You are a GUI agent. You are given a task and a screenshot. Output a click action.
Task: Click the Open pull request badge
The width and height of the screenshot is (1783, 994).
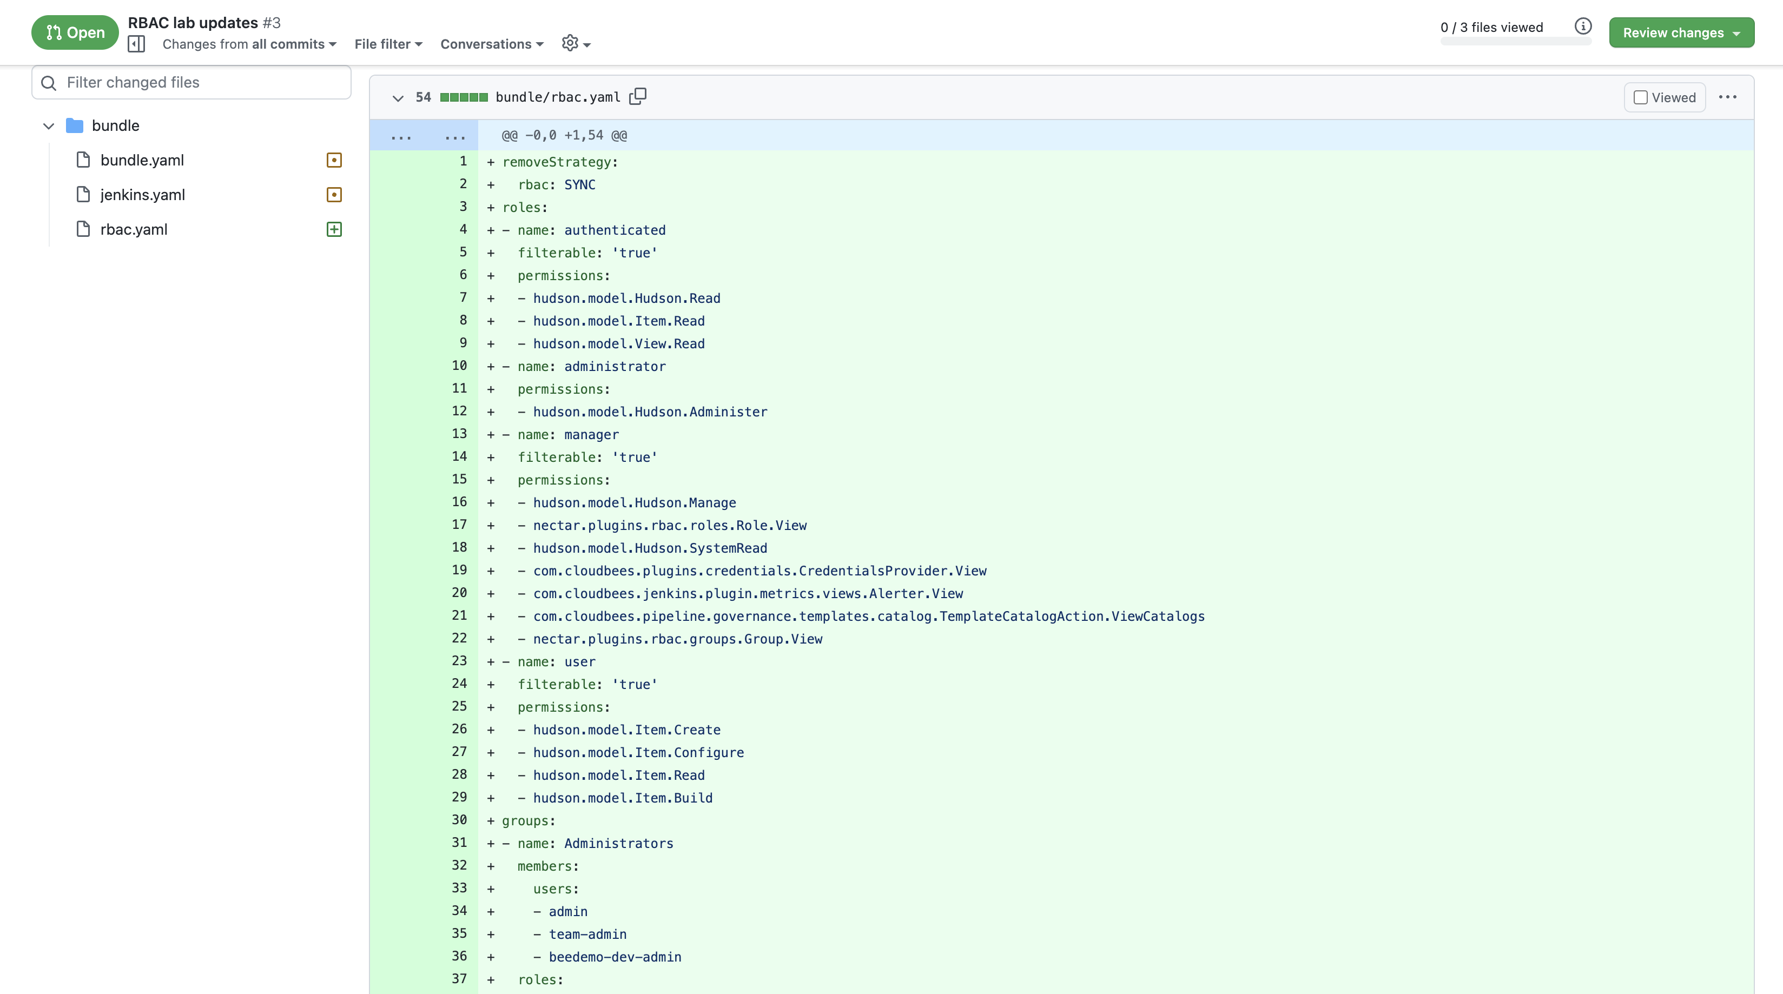75,32
